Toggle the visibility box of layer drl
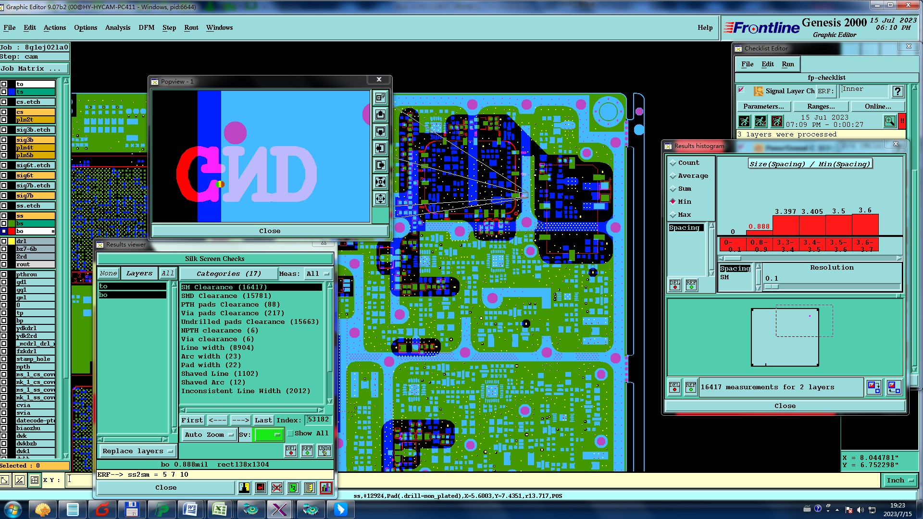 point(4,241)
